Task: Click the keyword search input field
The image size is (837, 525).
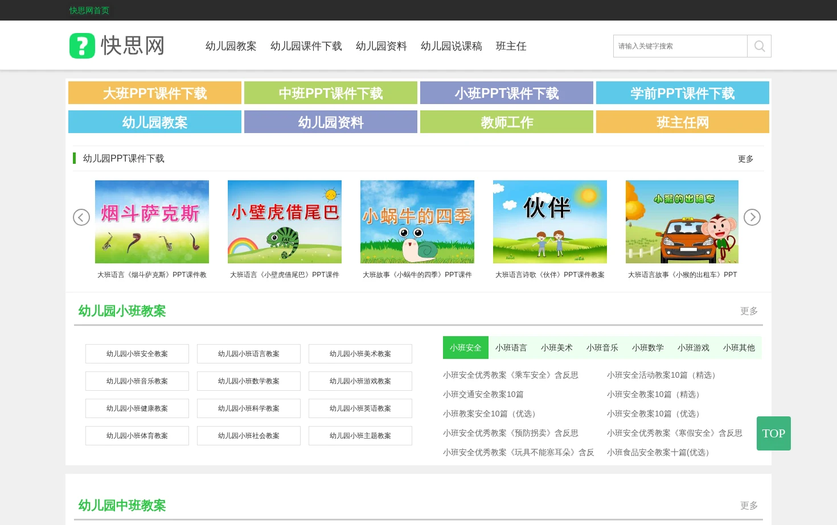Action: coord(680,46)
